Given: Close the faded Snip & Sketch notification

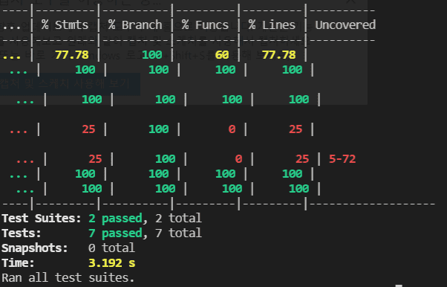Looking at the screenshot, I should coord(351,1).
